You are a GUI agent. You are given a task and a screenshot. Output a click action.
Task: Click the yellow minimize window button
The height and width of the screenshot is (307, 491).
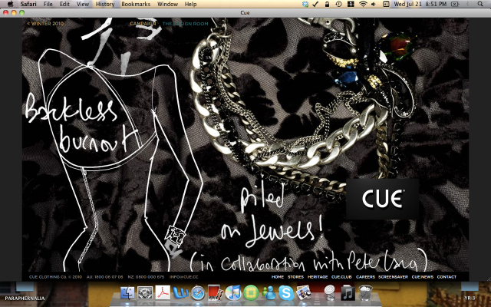pos(14,12)
